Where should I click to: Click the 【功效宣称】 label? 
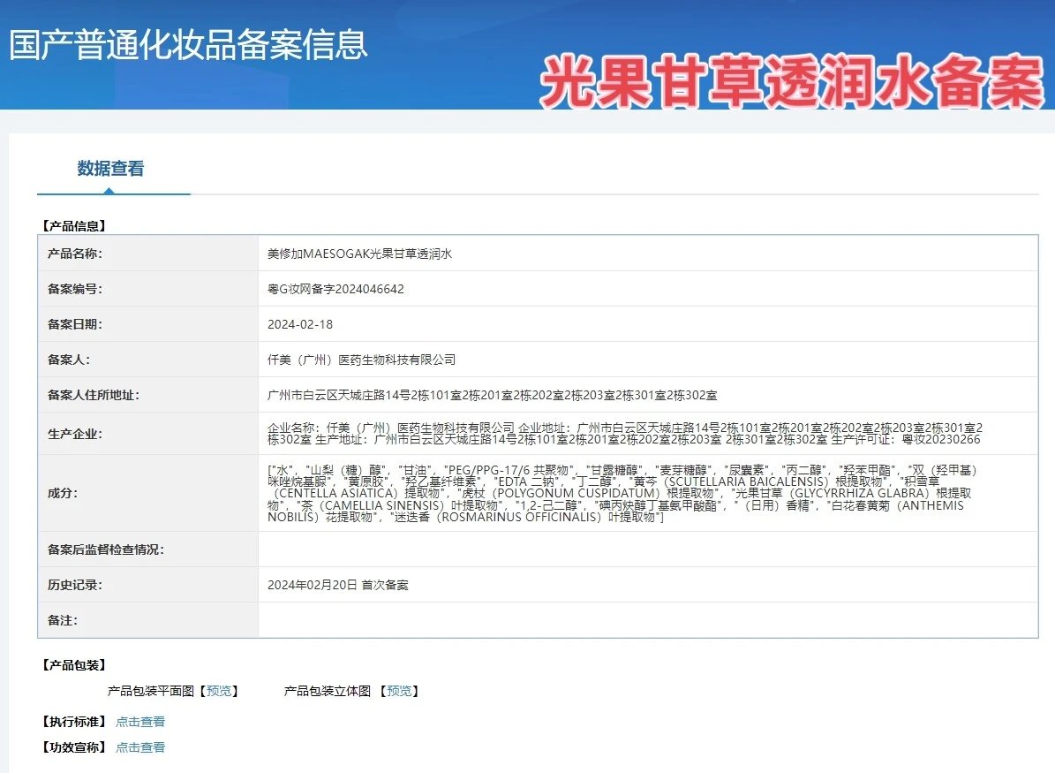tap(74, 747)
